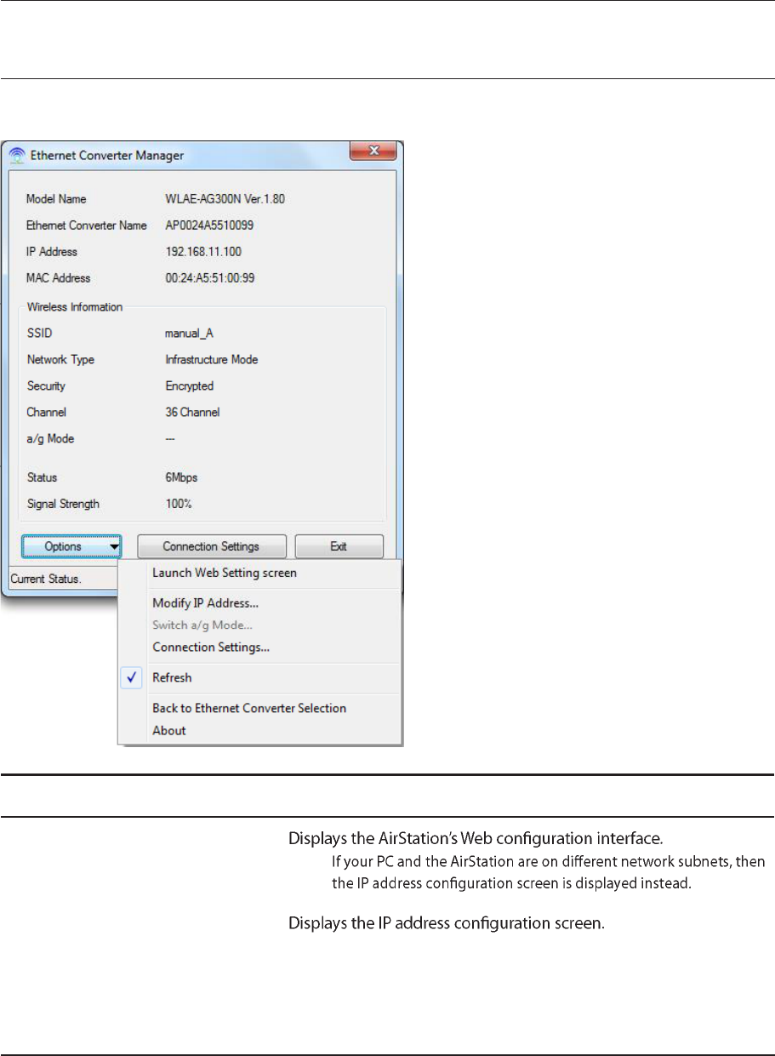The height and width of the screenshot is (1056, 775).
Task: Toggle the checked Refresh menu item
Action: [259, 678]
